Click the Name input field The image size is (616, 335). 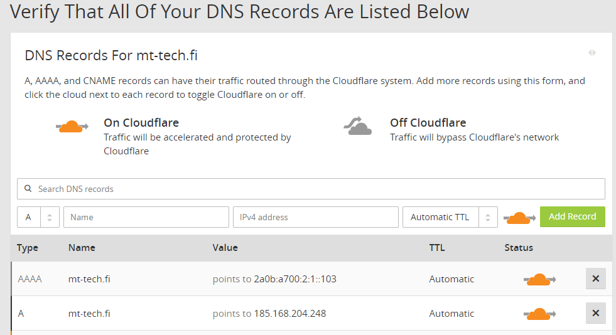[x=146, y=217]
